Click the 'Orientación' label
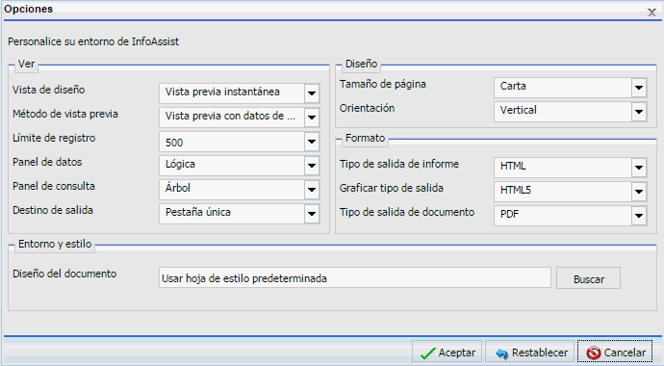Image resolution: width=664 pixels, height=366 pixels. pyautogui.click(x=368, y=109)
